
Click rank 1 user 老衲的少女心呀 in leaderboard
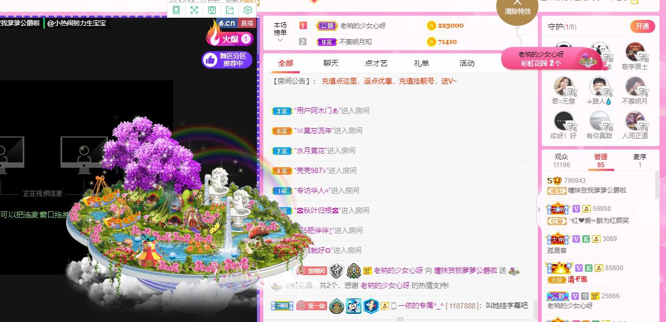(x=363, y=25)
